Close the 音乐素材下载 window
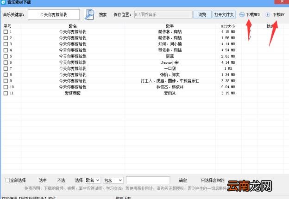 pyautogui.click(x=282, y=2)
